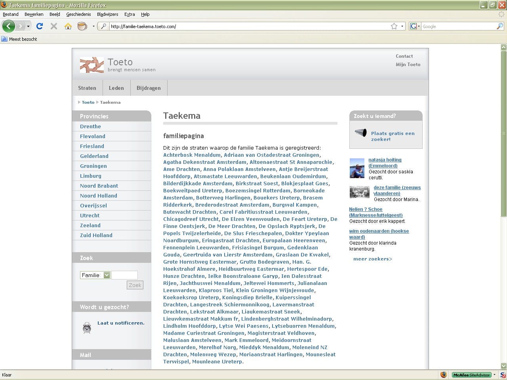Open the Mijn Toeto link
The height and width of the screenshot is (380, 507).
(408, 65)
